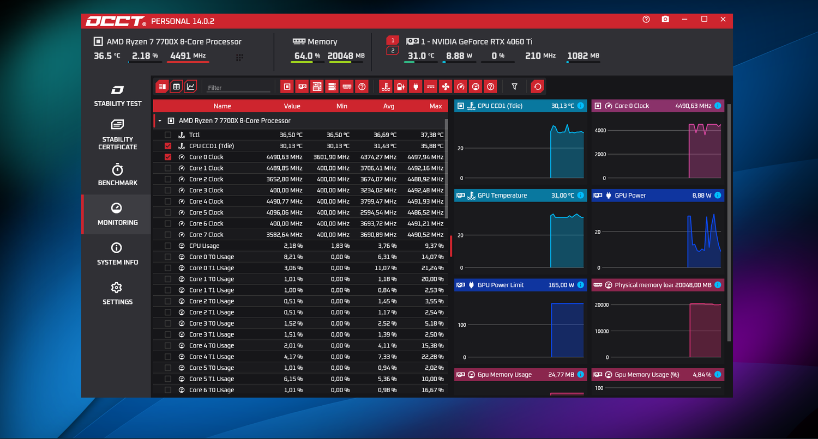This screenshot has height=439, width=818.
Task: Uncheck the Core 0 Clock checkbox
Action: point(168,157)
